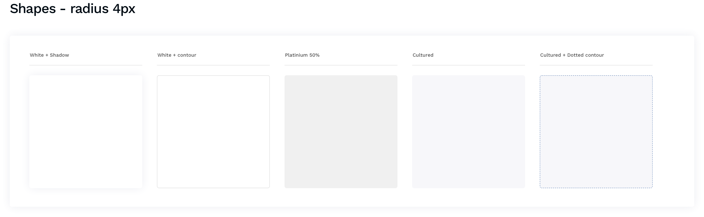Click the "White + Shadow" label
The image size is (704, 217).
coord(49,55)
